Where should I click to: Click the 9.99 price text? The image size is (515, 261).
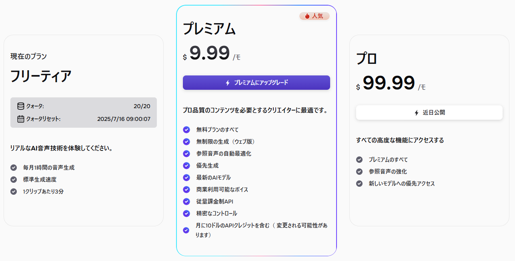(210, 53)
